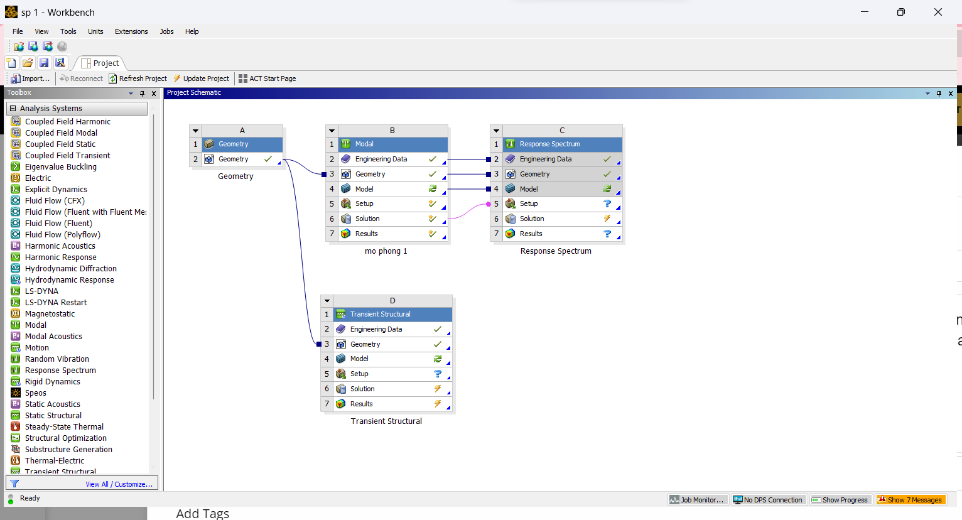Select Setup cell in Response Spectrum system C
This screenshot has width=962, height=520.
click(556, 203)
